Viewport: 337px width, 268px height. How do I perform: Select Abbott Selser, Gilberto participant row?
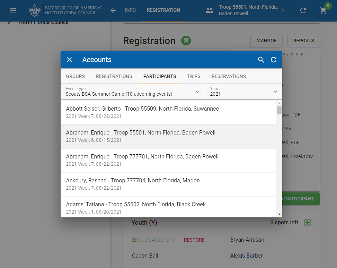168,112
